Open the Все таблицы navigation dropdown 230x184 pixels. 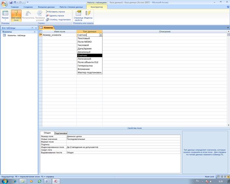point(32,28)
